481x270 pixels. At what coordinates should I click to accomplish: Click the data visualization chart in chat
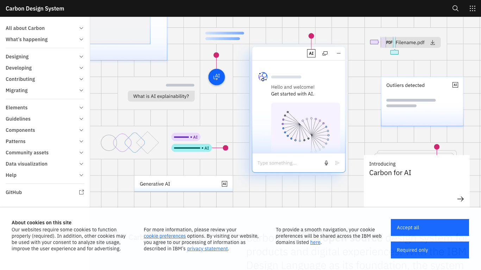(306, 128)
